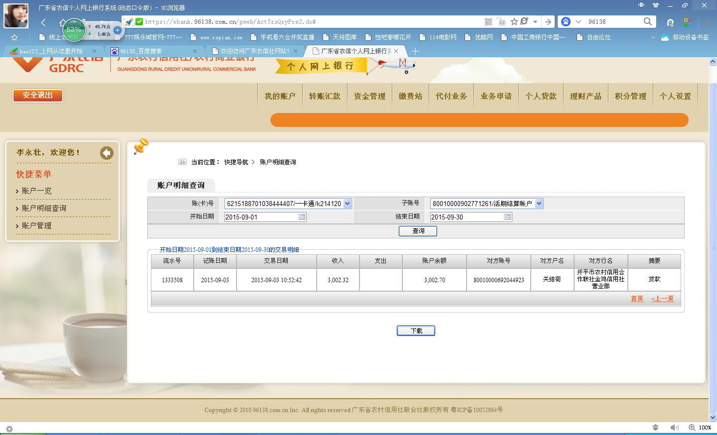Open the search engine selector dropdown
Image resolution: width=717 pixels, height=435 pixels.
click(578, 22)
